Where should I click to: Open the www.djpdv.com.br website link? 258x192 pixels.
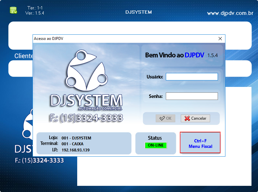click(230, 13)
